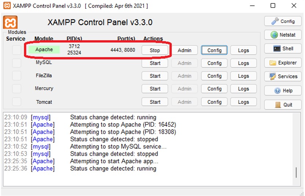
Task: Click the FileZilla module label
Action: point(44,76)
